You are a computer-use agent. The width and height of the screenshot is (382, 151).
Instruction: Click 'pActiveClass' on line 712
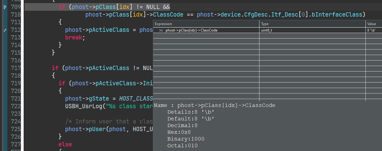click(x=109, y=30)
